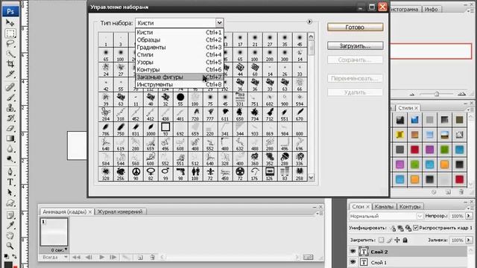The height and width of the screenshot is (268, 477).
Task: Apply the purple style swatch, third row
Action: coord(429,150)
